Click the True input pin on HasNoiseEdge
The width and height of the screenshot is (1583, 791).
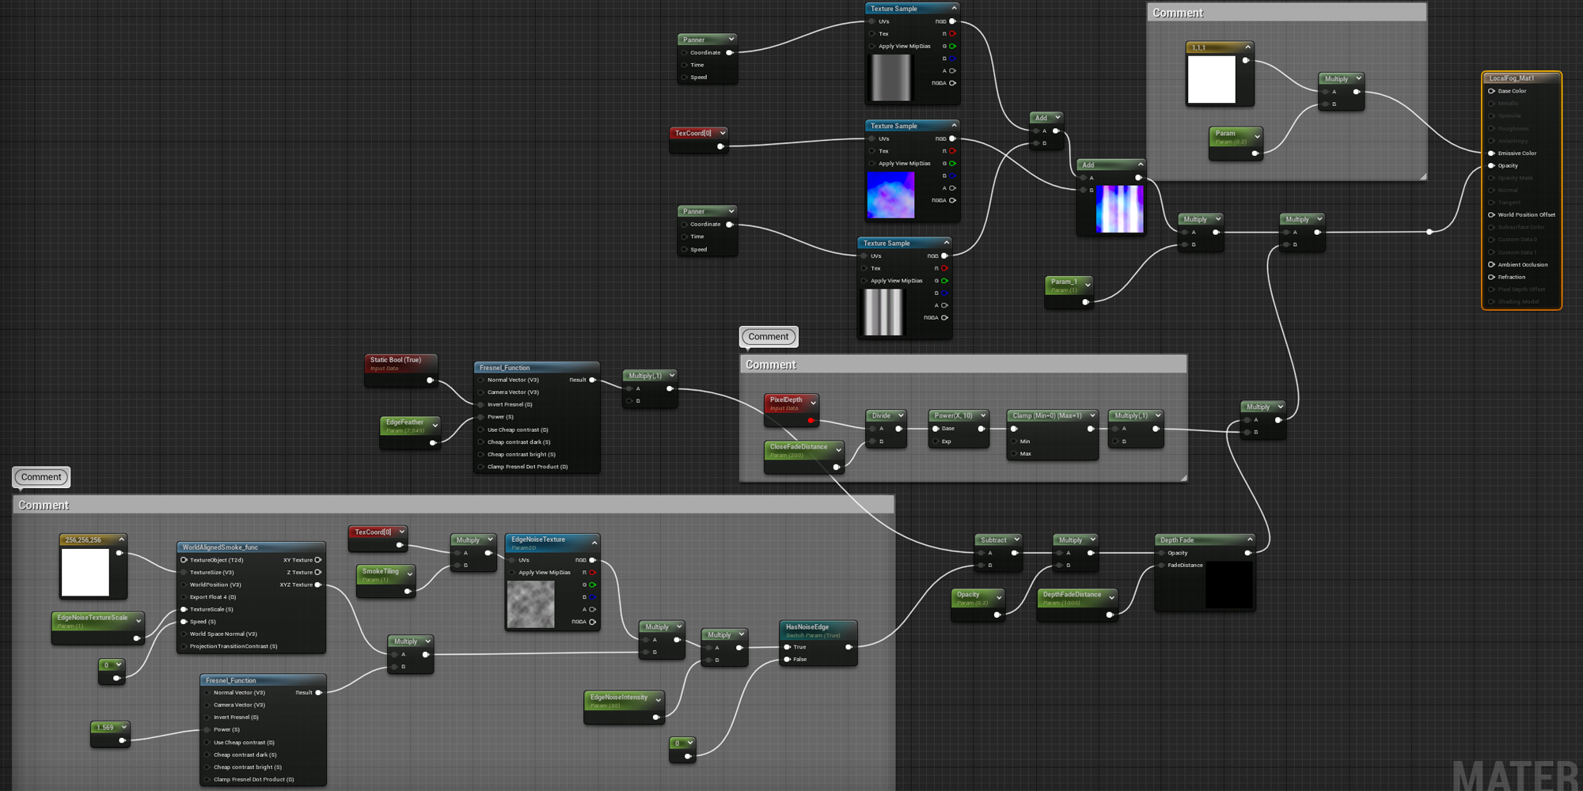point(788,647)
